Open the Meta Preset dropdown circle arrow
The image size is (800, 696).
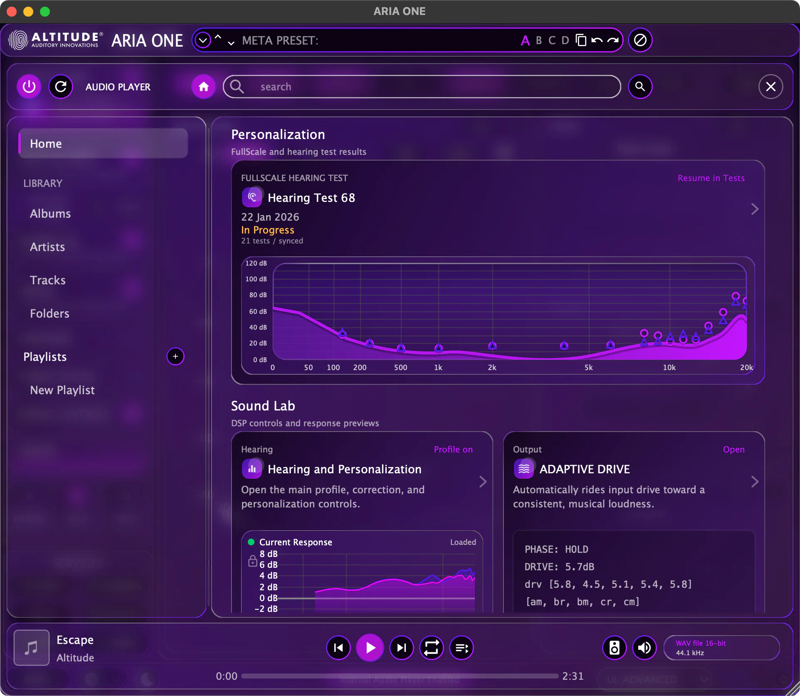click(203, 40)
